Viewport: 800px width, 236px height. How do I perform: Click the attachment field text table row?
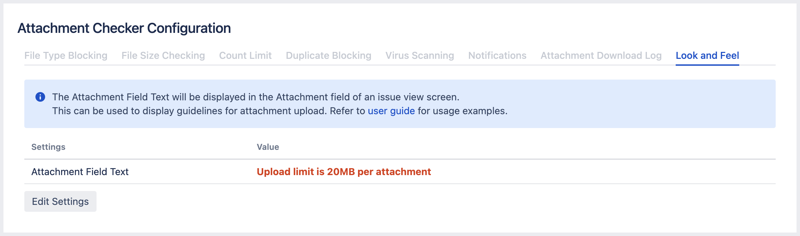(399, 172)
